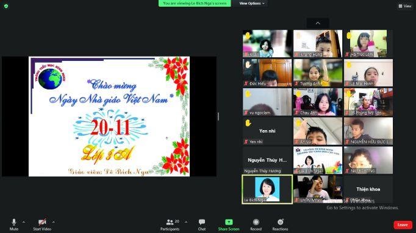Click the raised hand on Phùng Mỹ Vân's tile
The image size is (416, 233).
[349, 94]
